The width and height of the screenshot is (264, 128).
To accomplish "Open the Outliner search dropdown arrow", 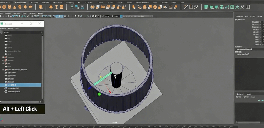I will 41,32.
